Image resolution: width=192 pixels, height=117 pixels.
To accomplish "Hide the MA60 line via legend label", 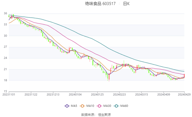I will (x=124, y=106).
